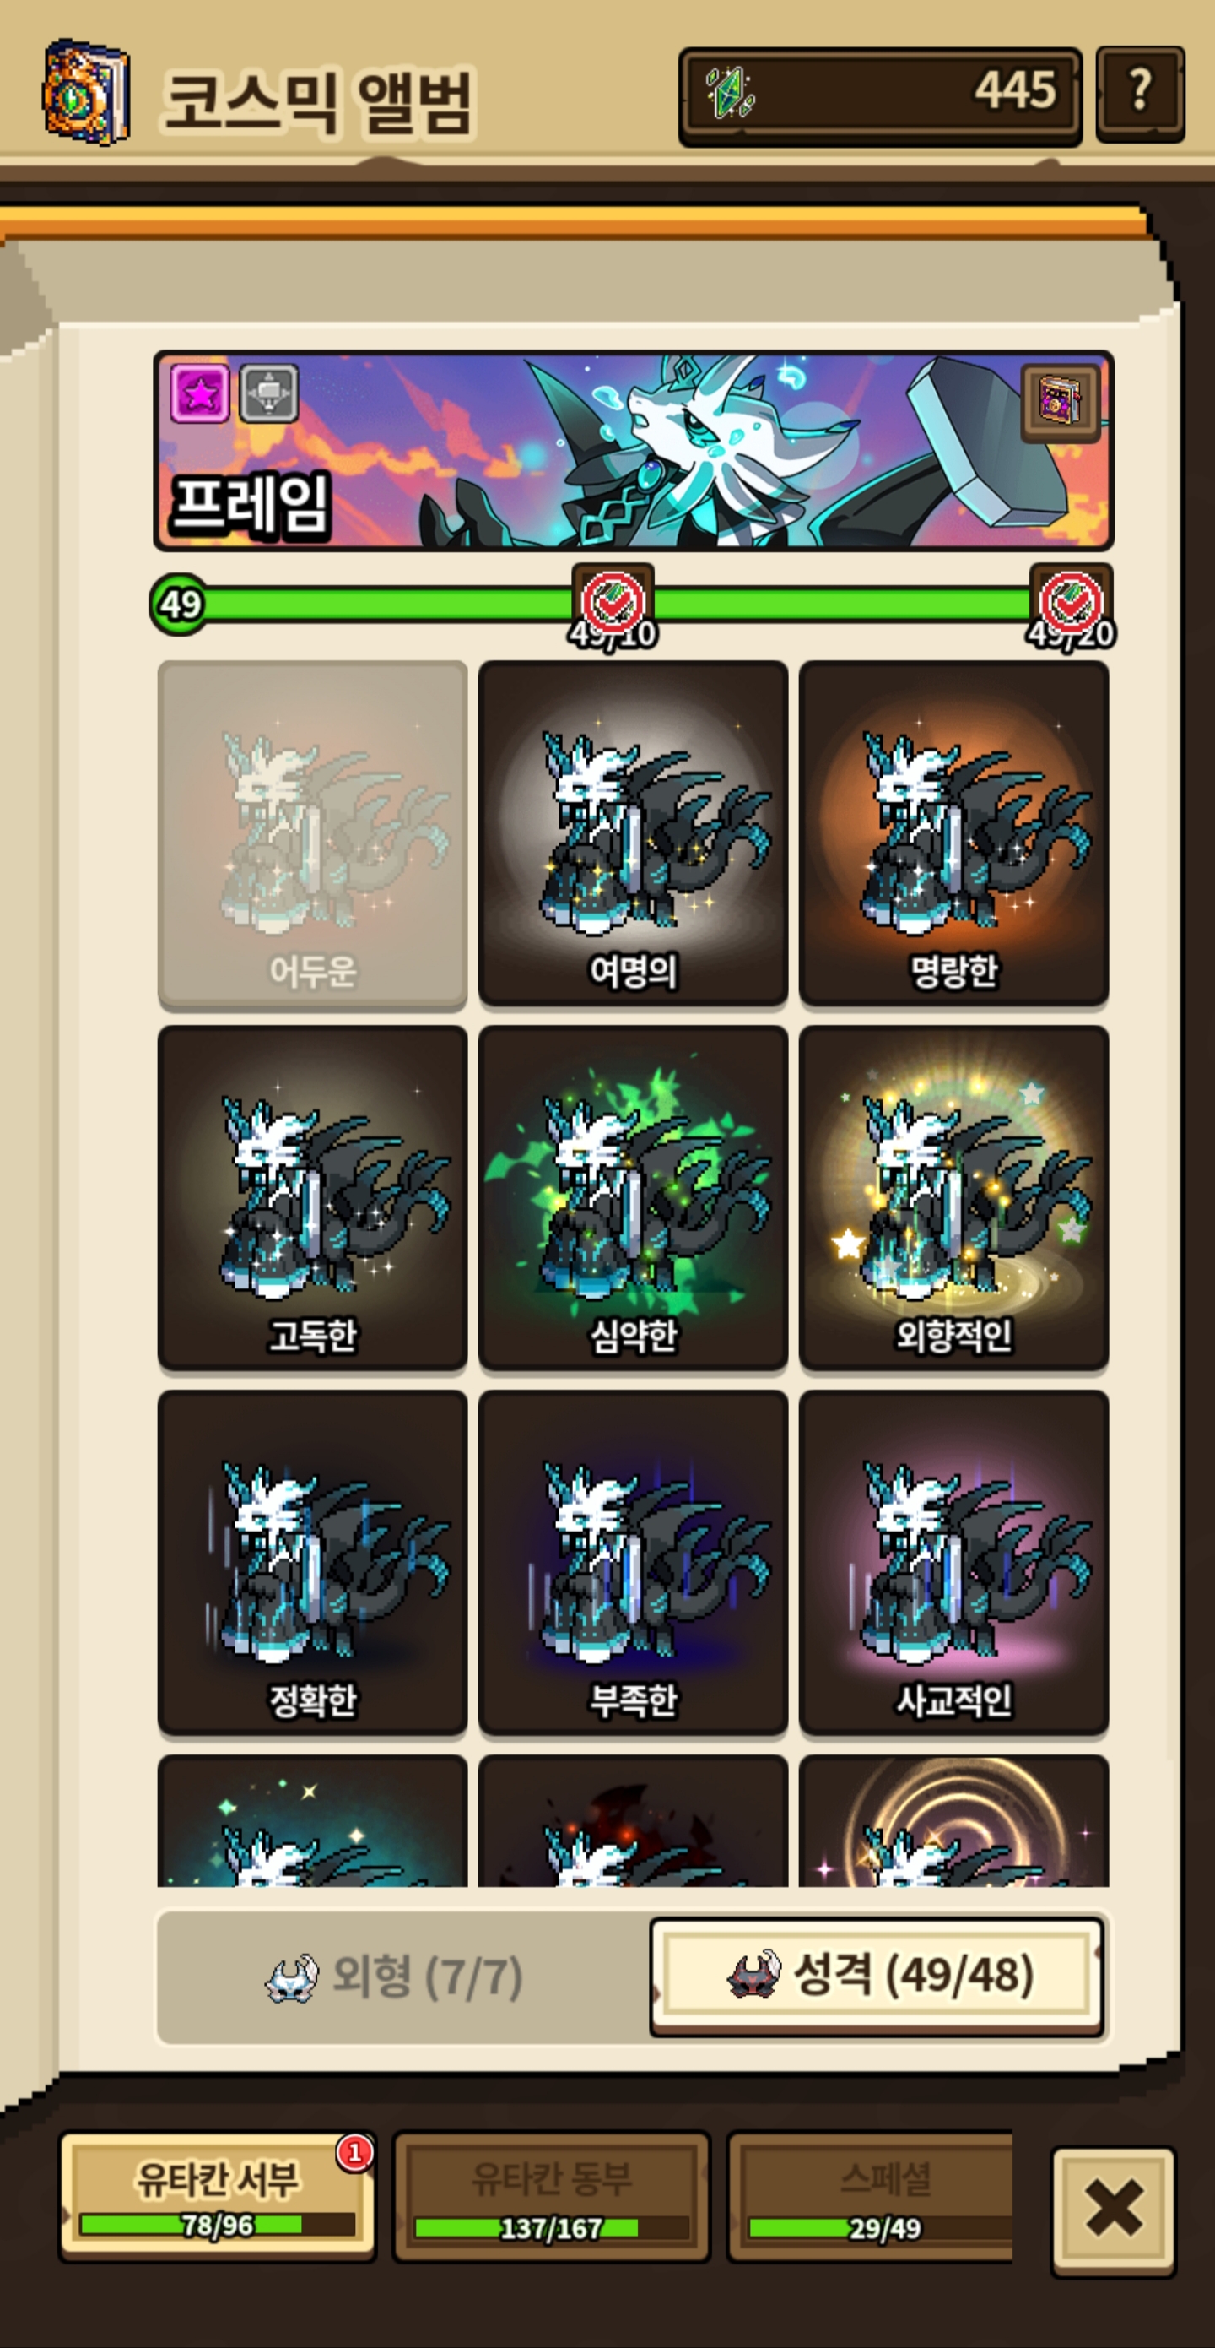Open the 유타칸 서부 region button

click(x=218, y=2198)
